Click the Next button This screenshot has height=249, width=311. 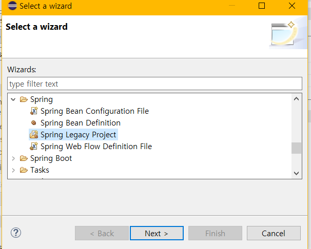pyautogui.click(x=157, y=233)
